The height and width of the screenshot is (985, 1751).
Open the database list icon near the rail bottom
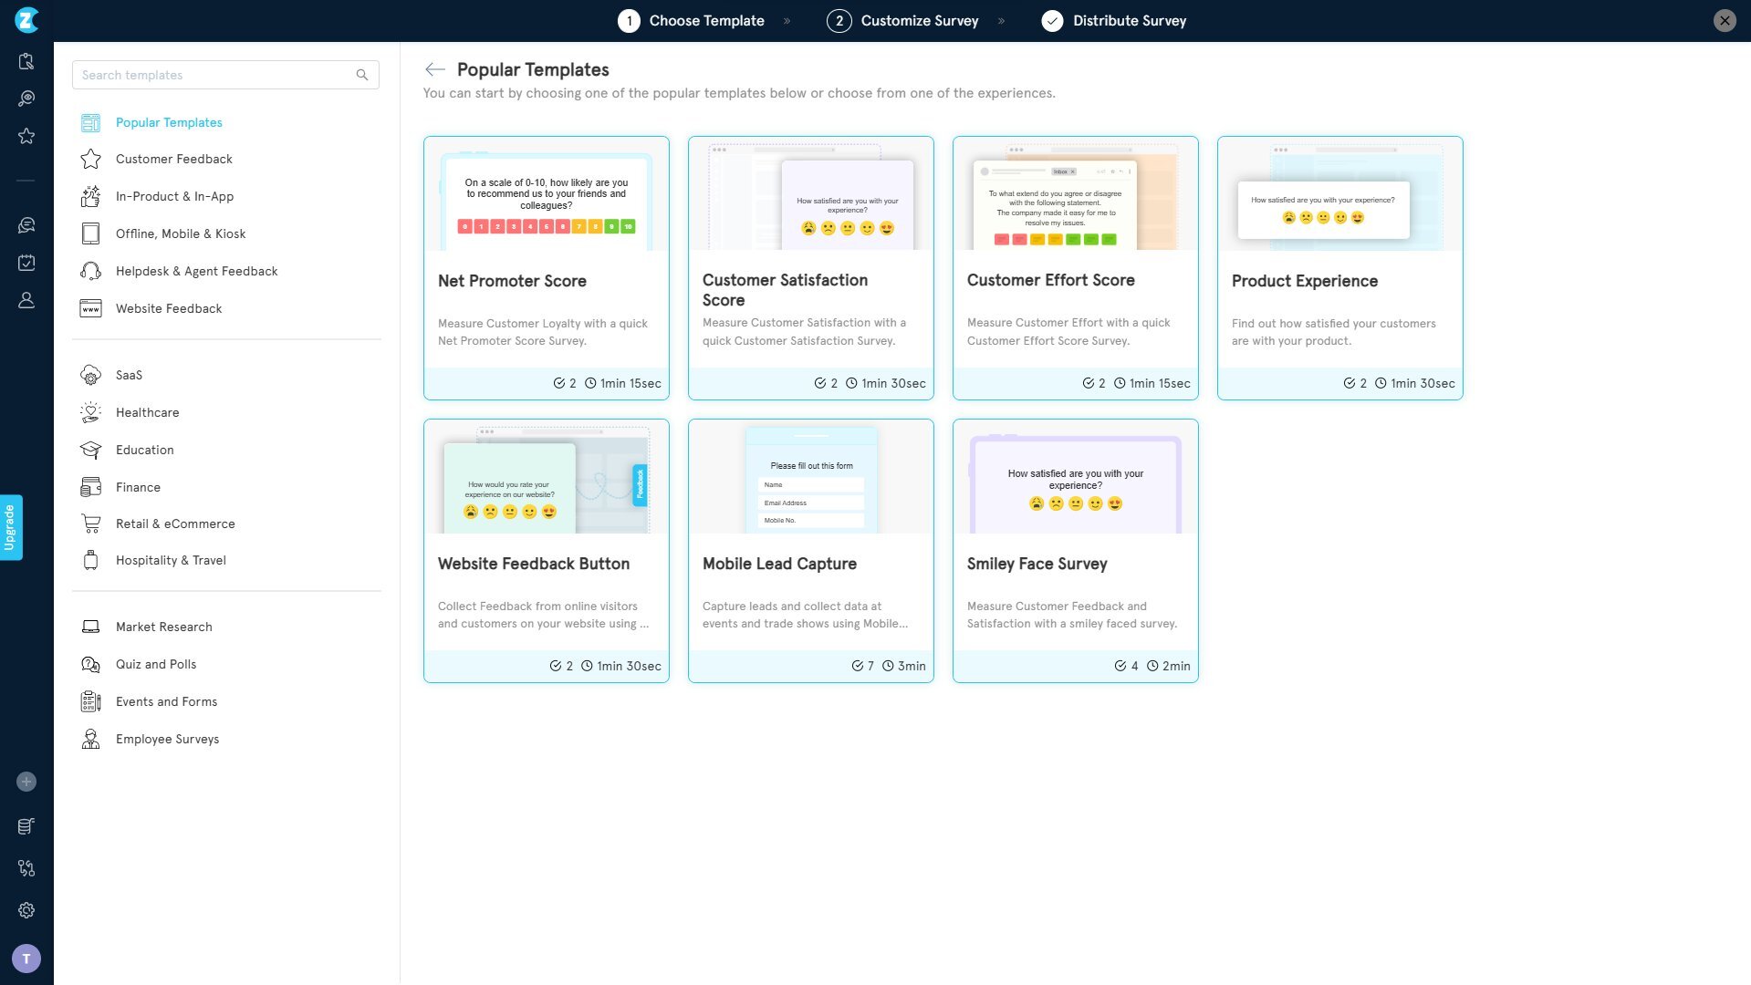coord(26,826)
